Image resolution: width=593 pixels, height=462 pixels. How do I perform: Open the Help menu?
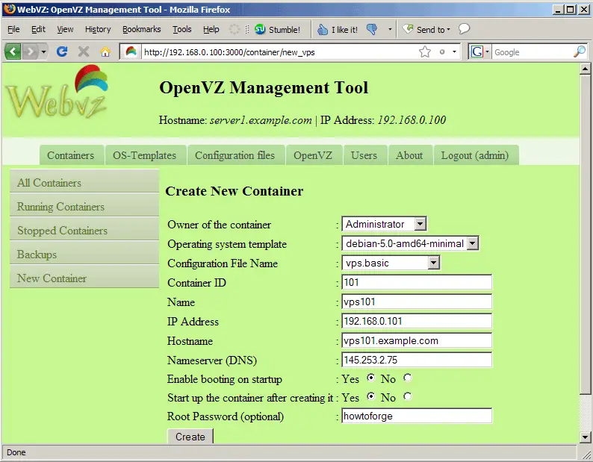coord(211,29)
